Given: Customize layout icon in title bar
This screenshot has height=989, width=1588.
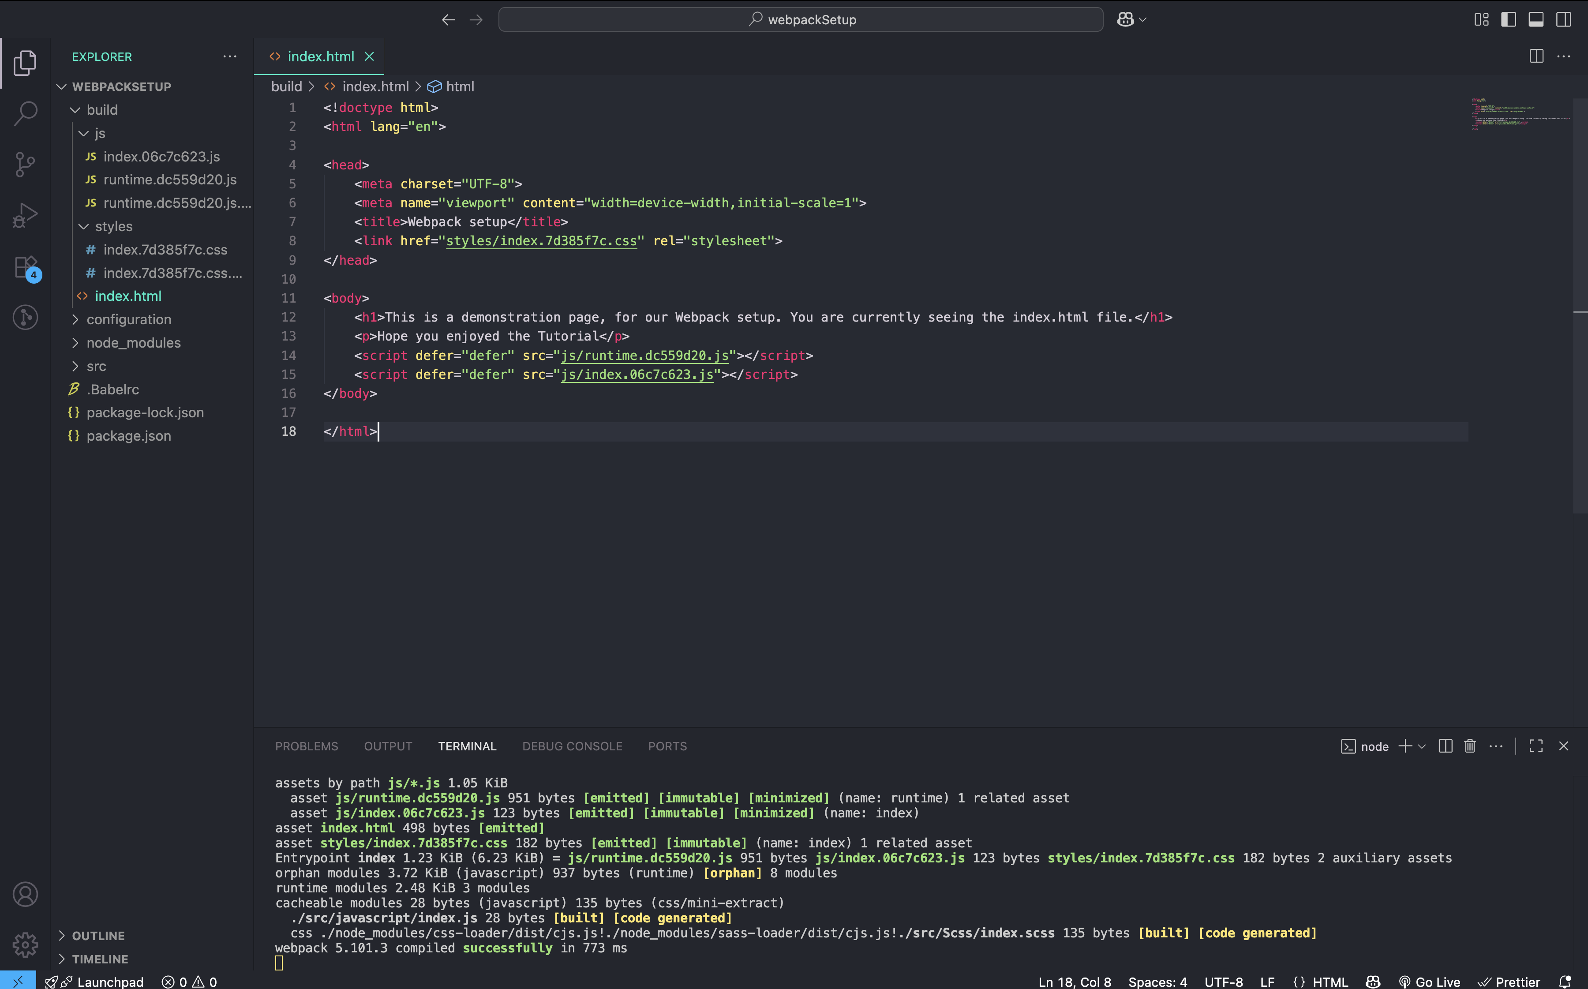Looking at the screenshot, I should coord(1481,19).
